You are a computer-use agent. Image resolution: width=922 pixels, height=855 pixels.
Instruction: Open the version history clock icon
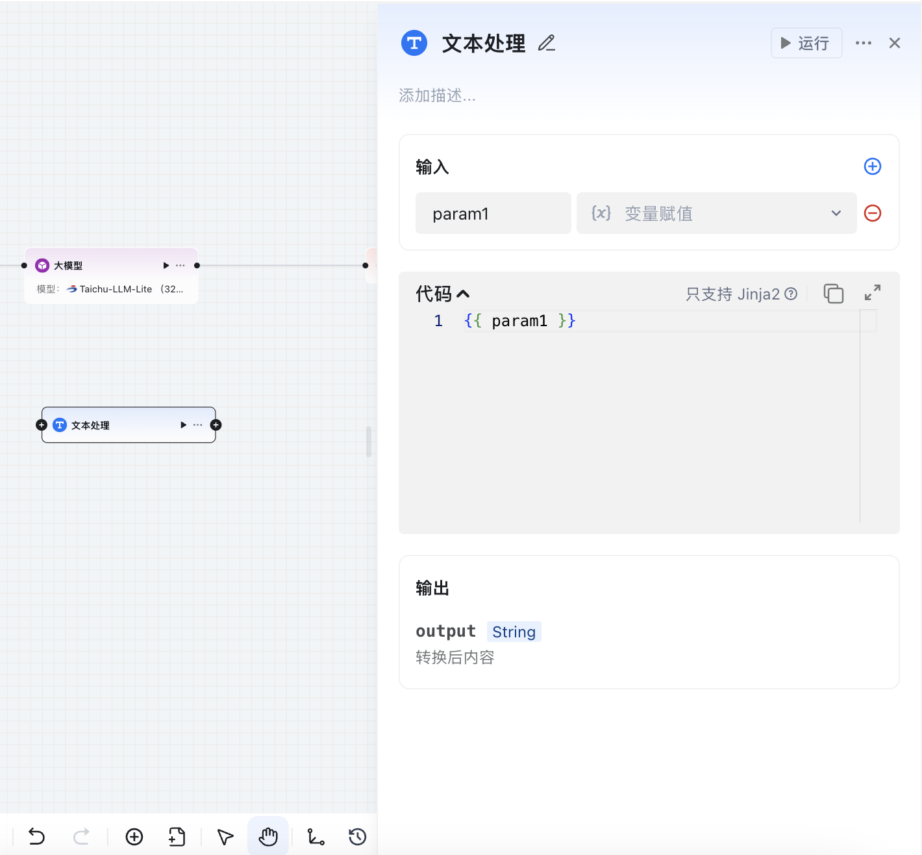[357, 836]
